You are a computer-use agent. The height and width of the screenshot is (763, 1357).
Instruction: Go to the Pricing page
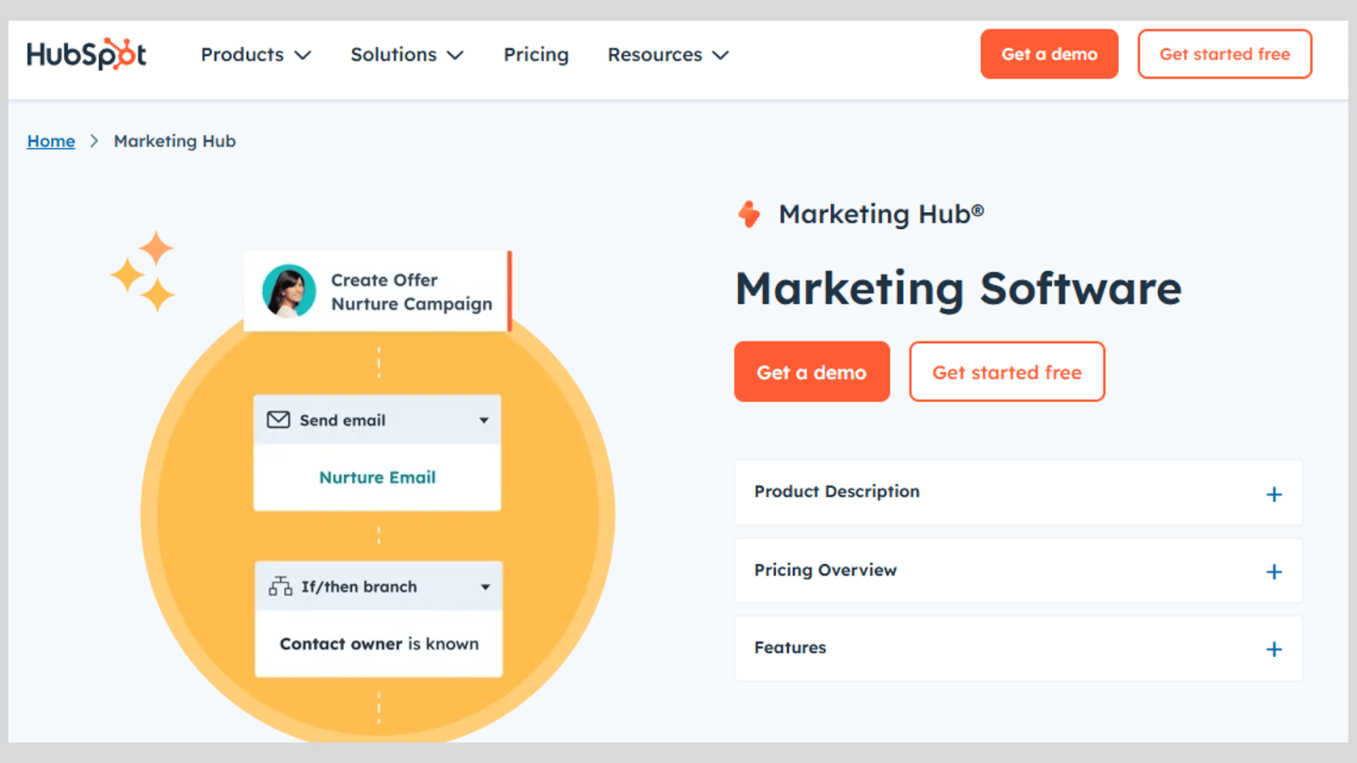536,54
